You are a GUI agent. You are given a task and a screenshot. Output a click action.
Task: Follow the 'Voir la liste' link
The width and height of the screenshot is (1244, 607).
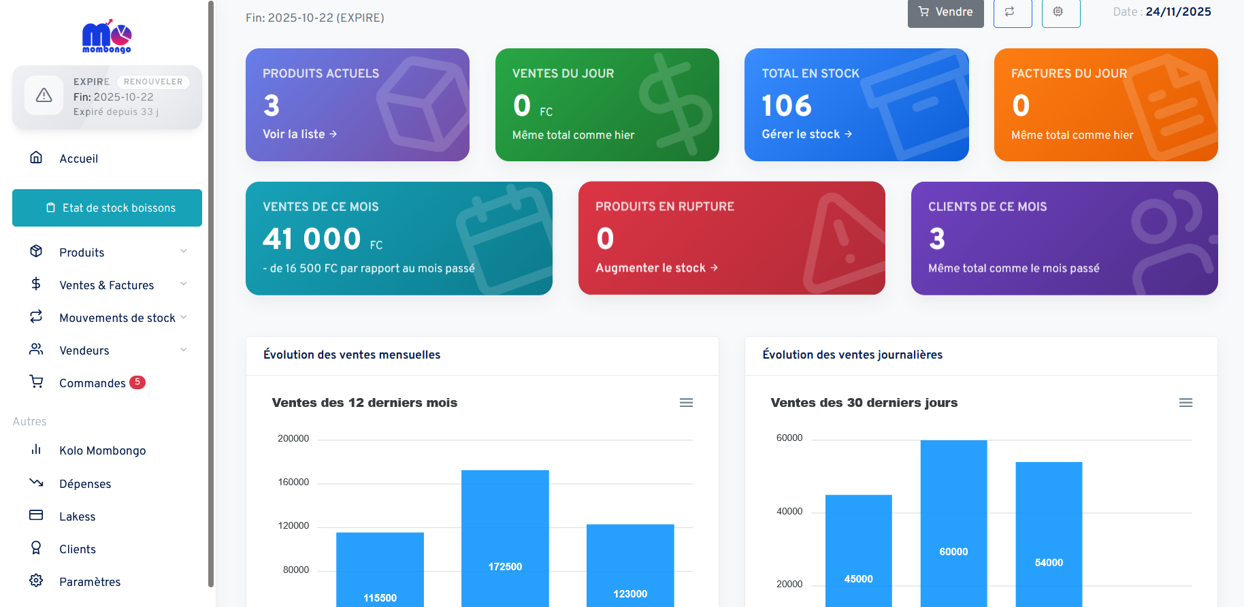tap(299, 134)
